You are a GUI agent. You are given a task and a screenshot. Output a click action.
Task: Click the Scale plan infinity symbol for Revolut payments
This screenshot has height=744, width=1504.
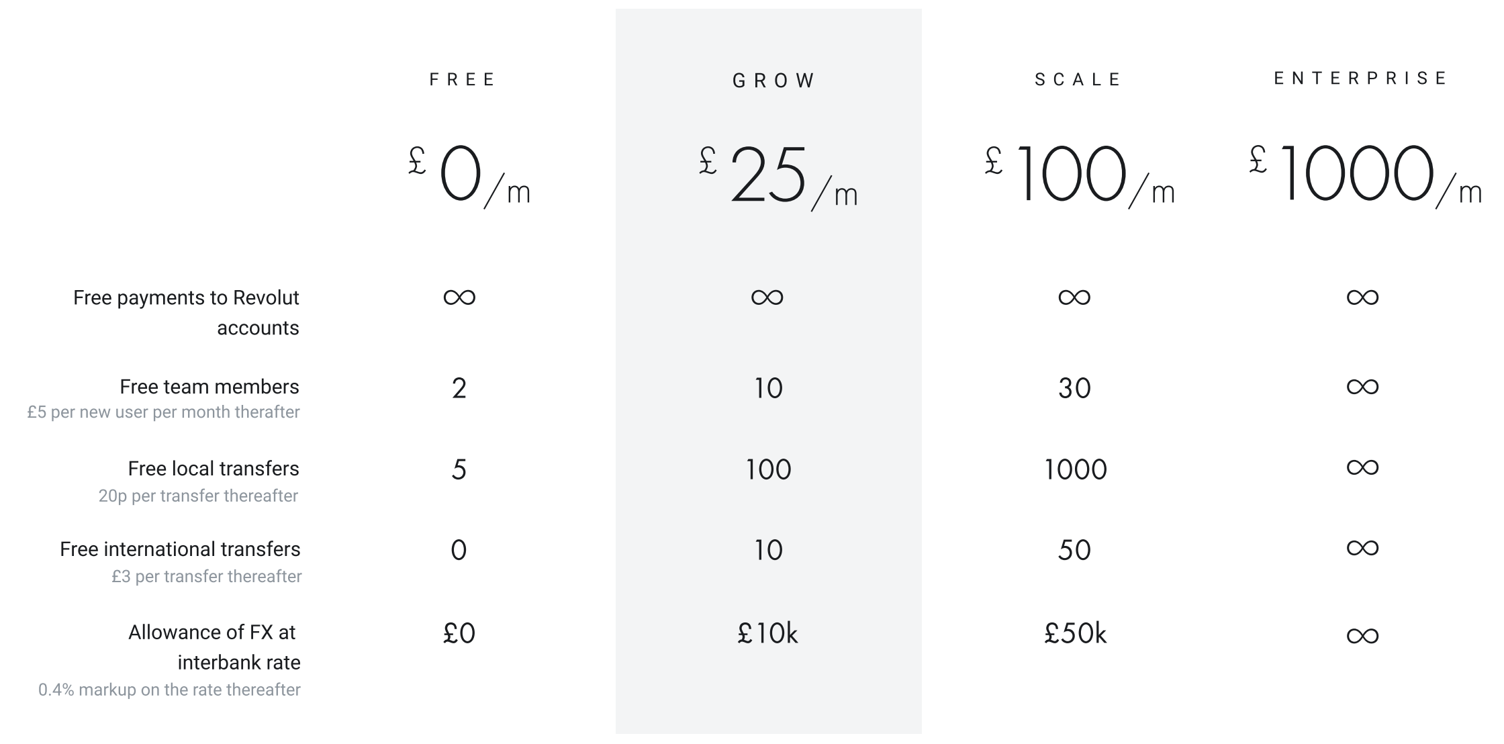click(x=1074, y=297)
